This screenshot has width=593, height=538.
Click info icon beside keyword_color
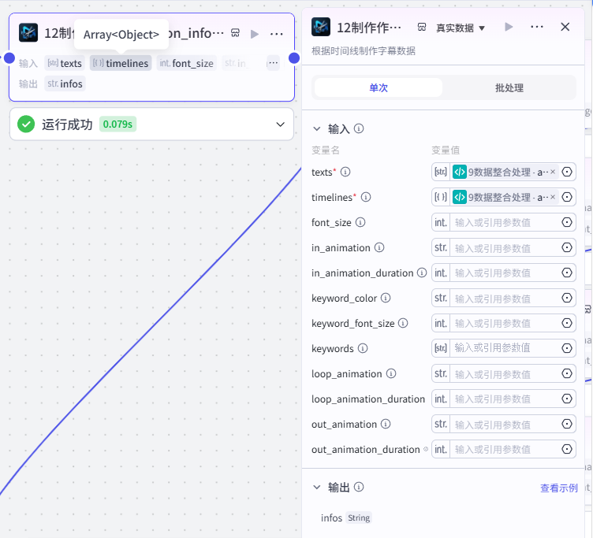(386, 298)
